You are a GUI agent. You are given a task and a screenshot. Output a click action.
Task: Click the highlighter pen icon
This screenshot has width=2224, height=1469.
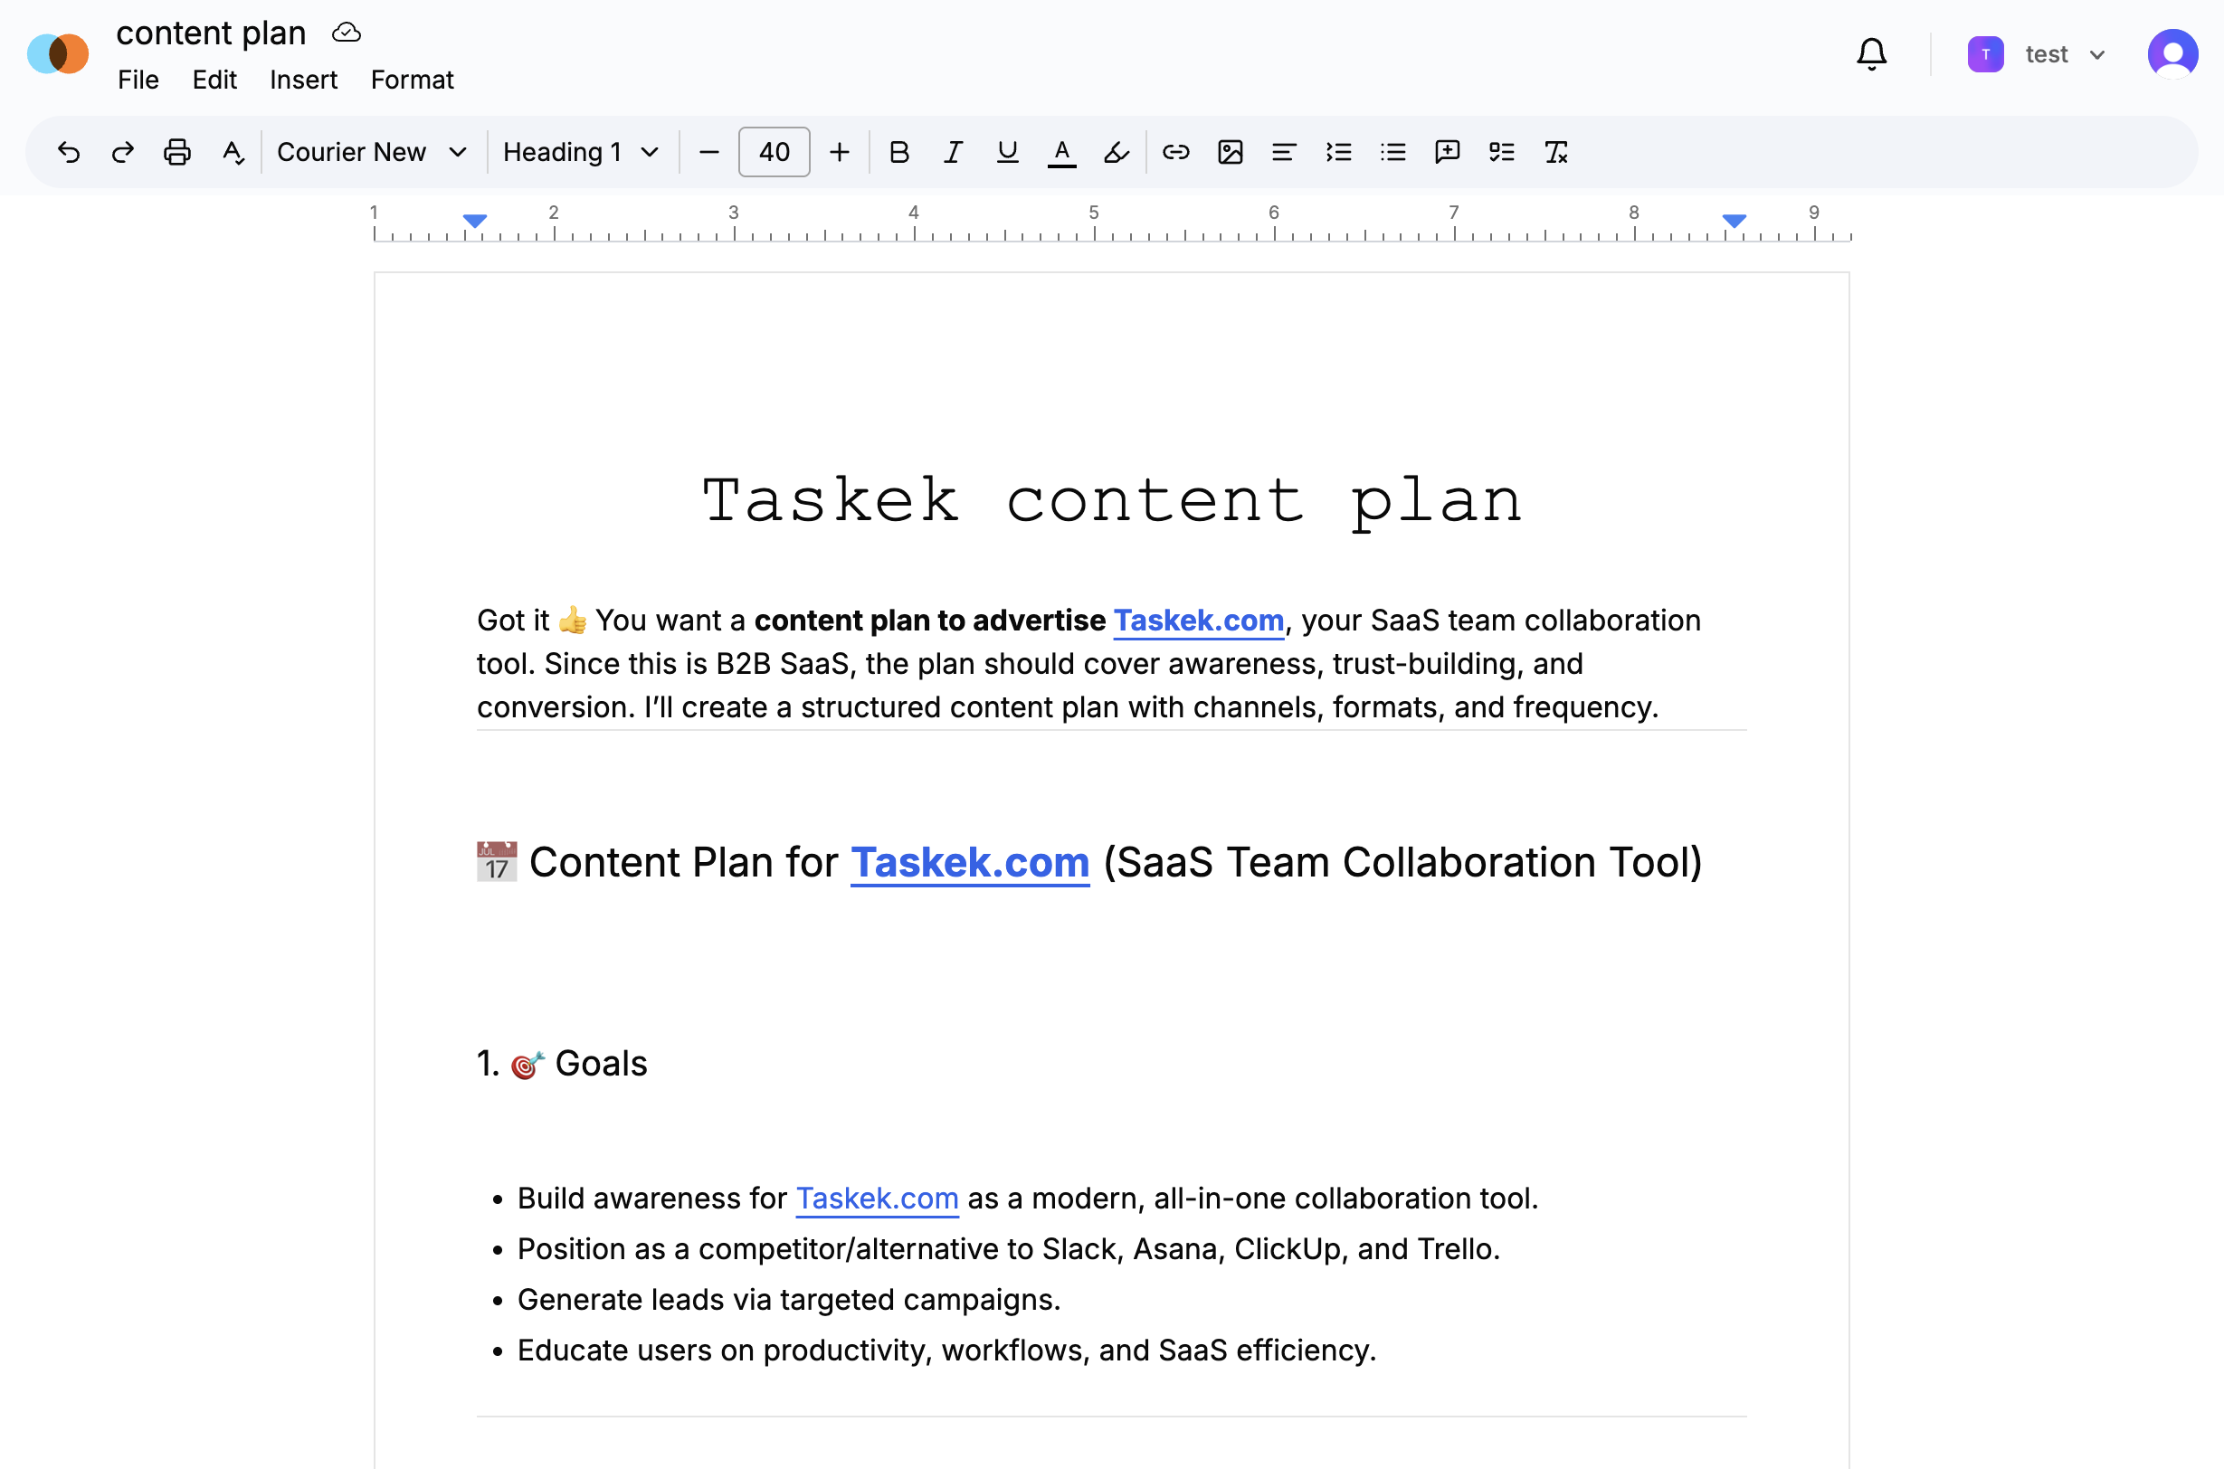point(1117,152)
